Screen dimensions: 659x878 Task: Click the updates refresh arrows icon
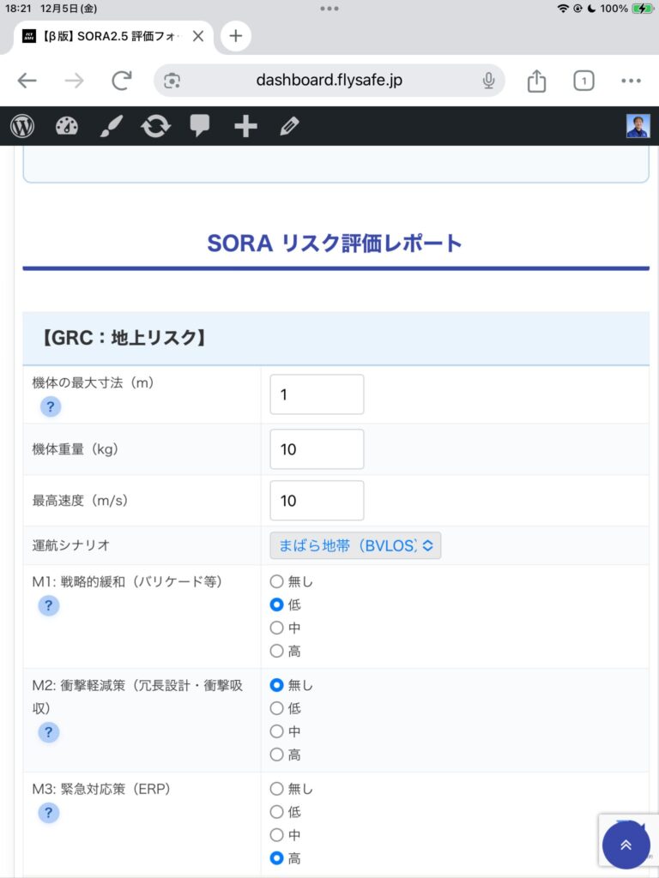[x=155, y=126]
